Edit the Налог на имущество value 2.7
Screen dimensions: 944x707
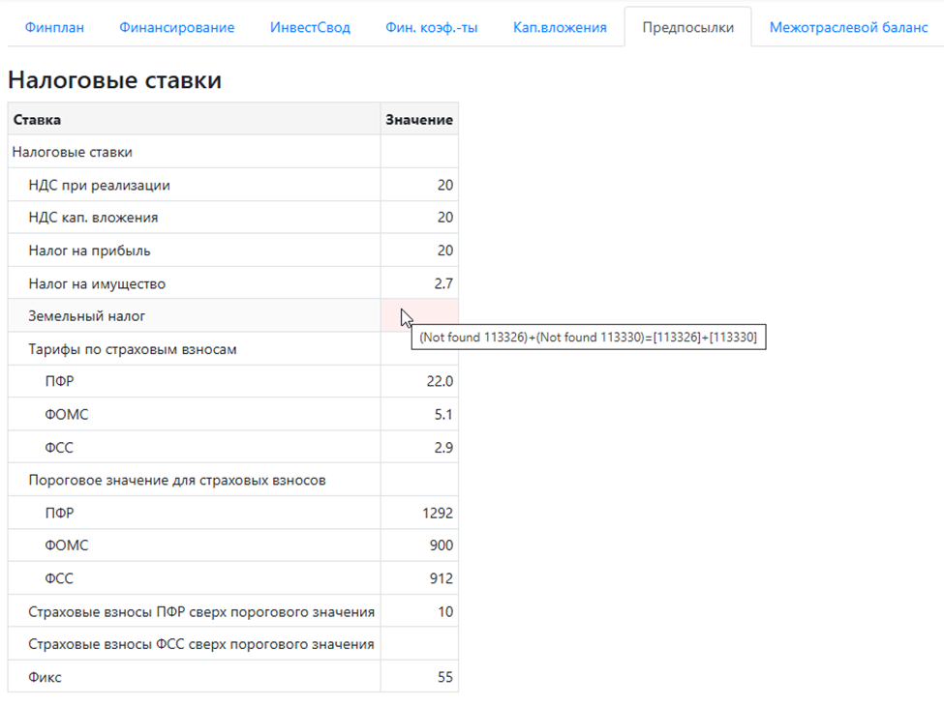coord(419,284)
